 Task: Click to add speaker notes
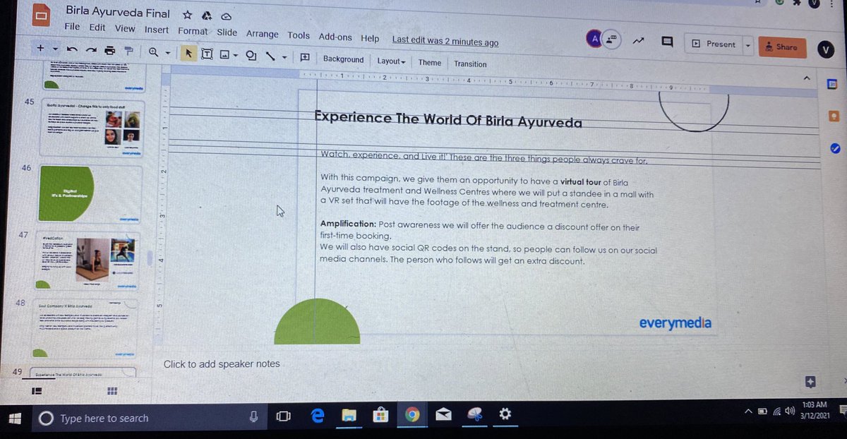222,364
